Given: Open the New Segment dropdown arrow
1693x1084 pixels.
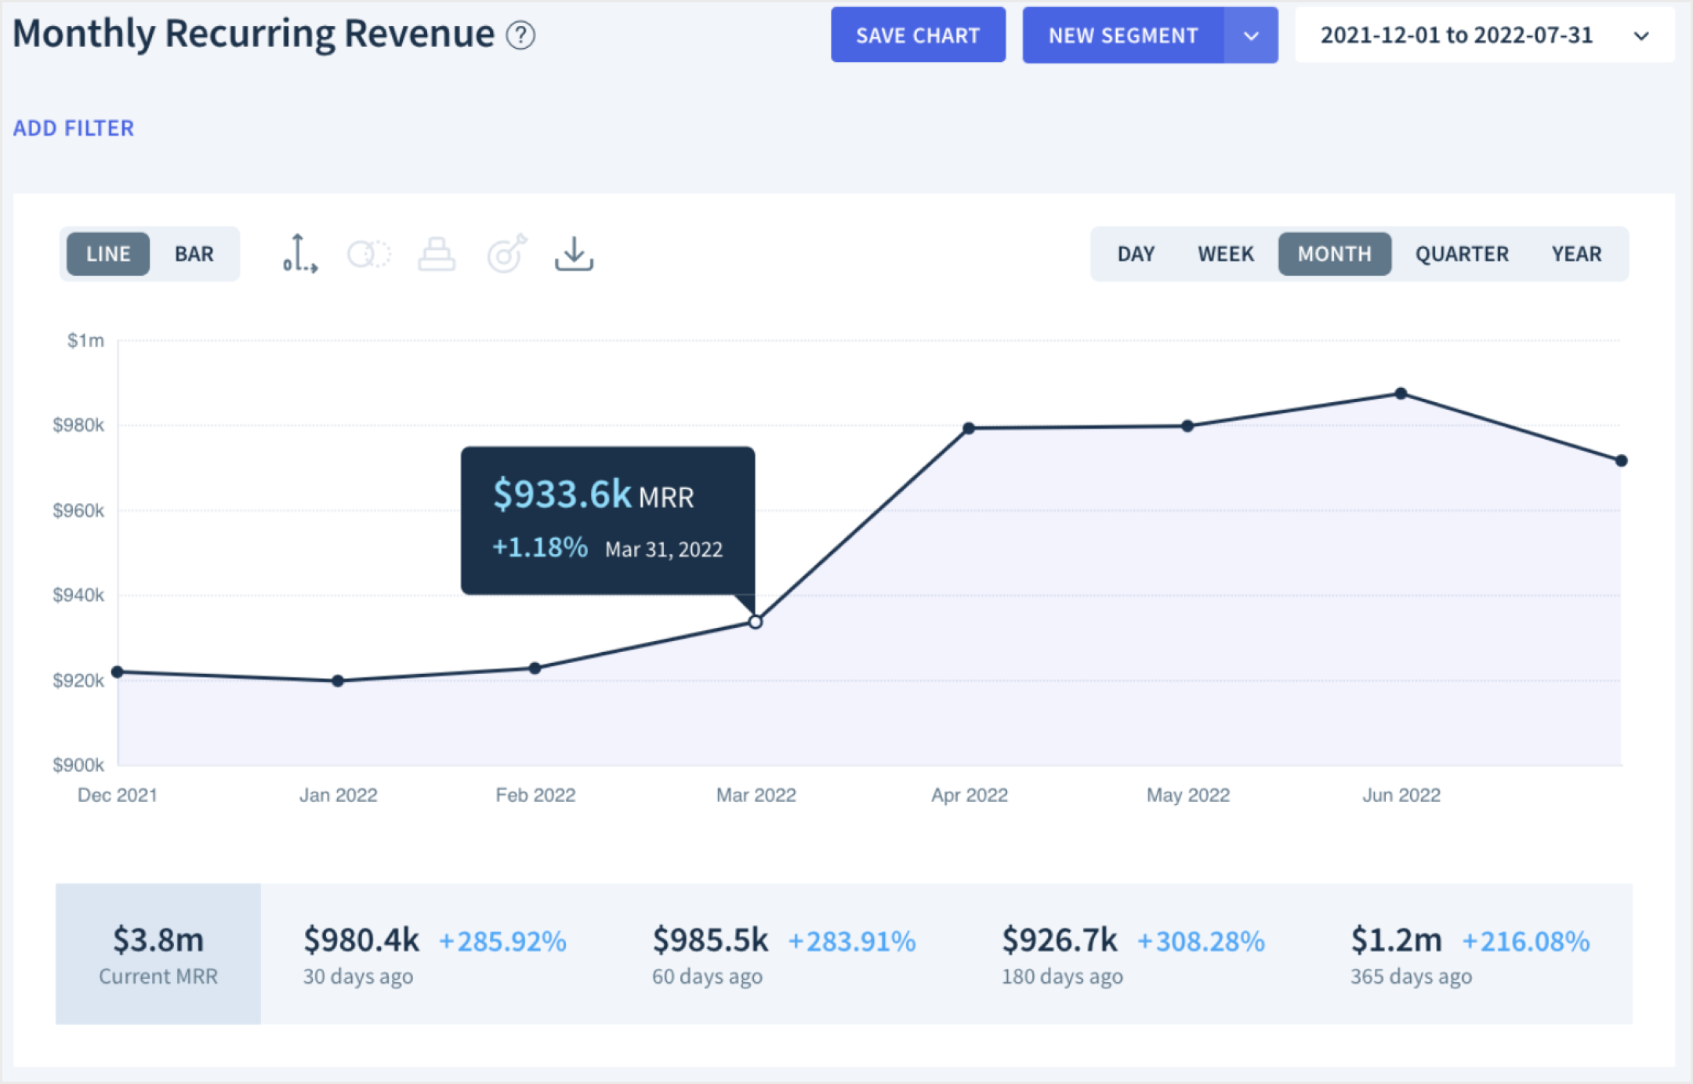Looking at the screenshot, I should click(x=1251, y=35).
